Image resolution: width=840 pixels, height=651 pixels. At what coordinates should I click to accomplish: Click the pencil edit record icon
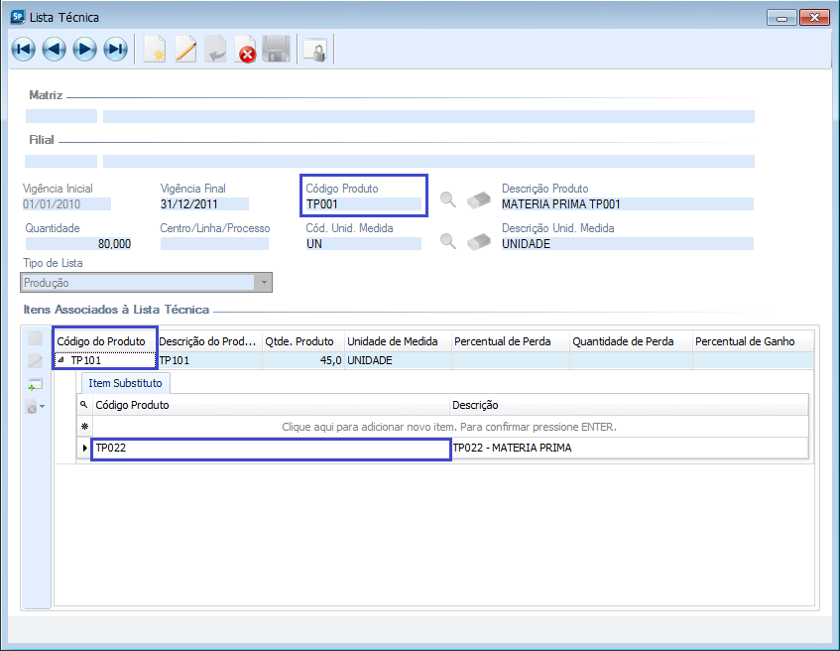pos(184,50)
